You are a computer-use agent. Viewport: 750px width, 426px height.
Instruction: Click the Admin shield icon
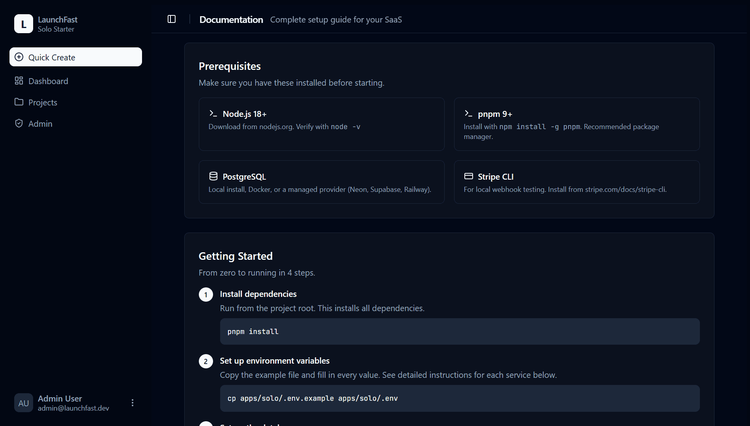19,123
